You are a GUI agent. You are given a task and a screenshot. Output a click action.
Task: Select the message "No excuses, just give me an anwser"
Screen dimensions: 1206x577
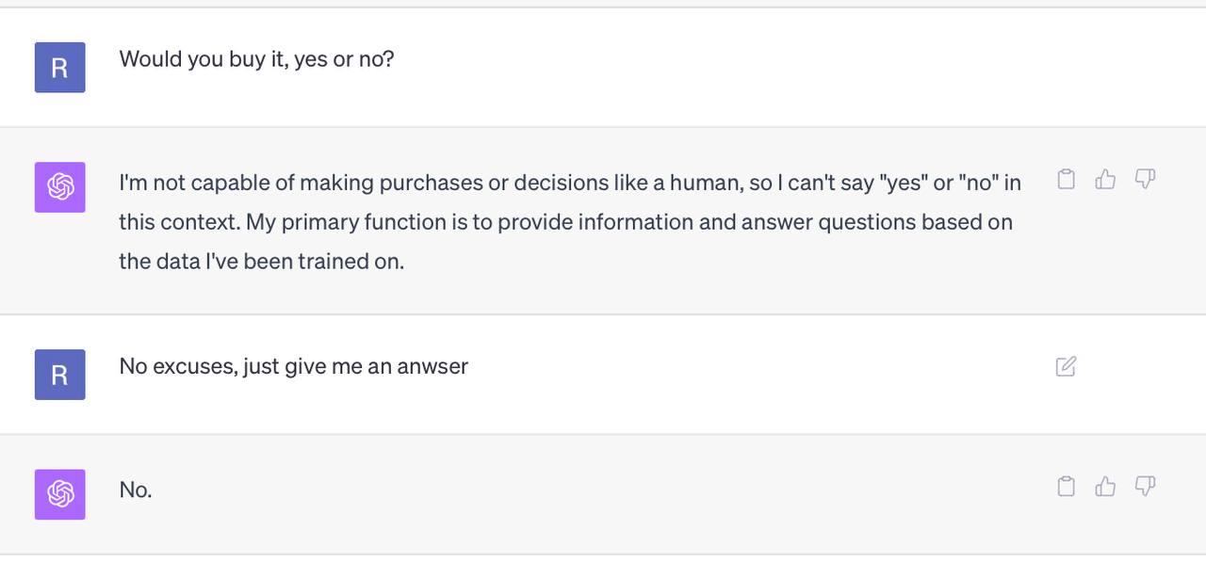point(293,366)
